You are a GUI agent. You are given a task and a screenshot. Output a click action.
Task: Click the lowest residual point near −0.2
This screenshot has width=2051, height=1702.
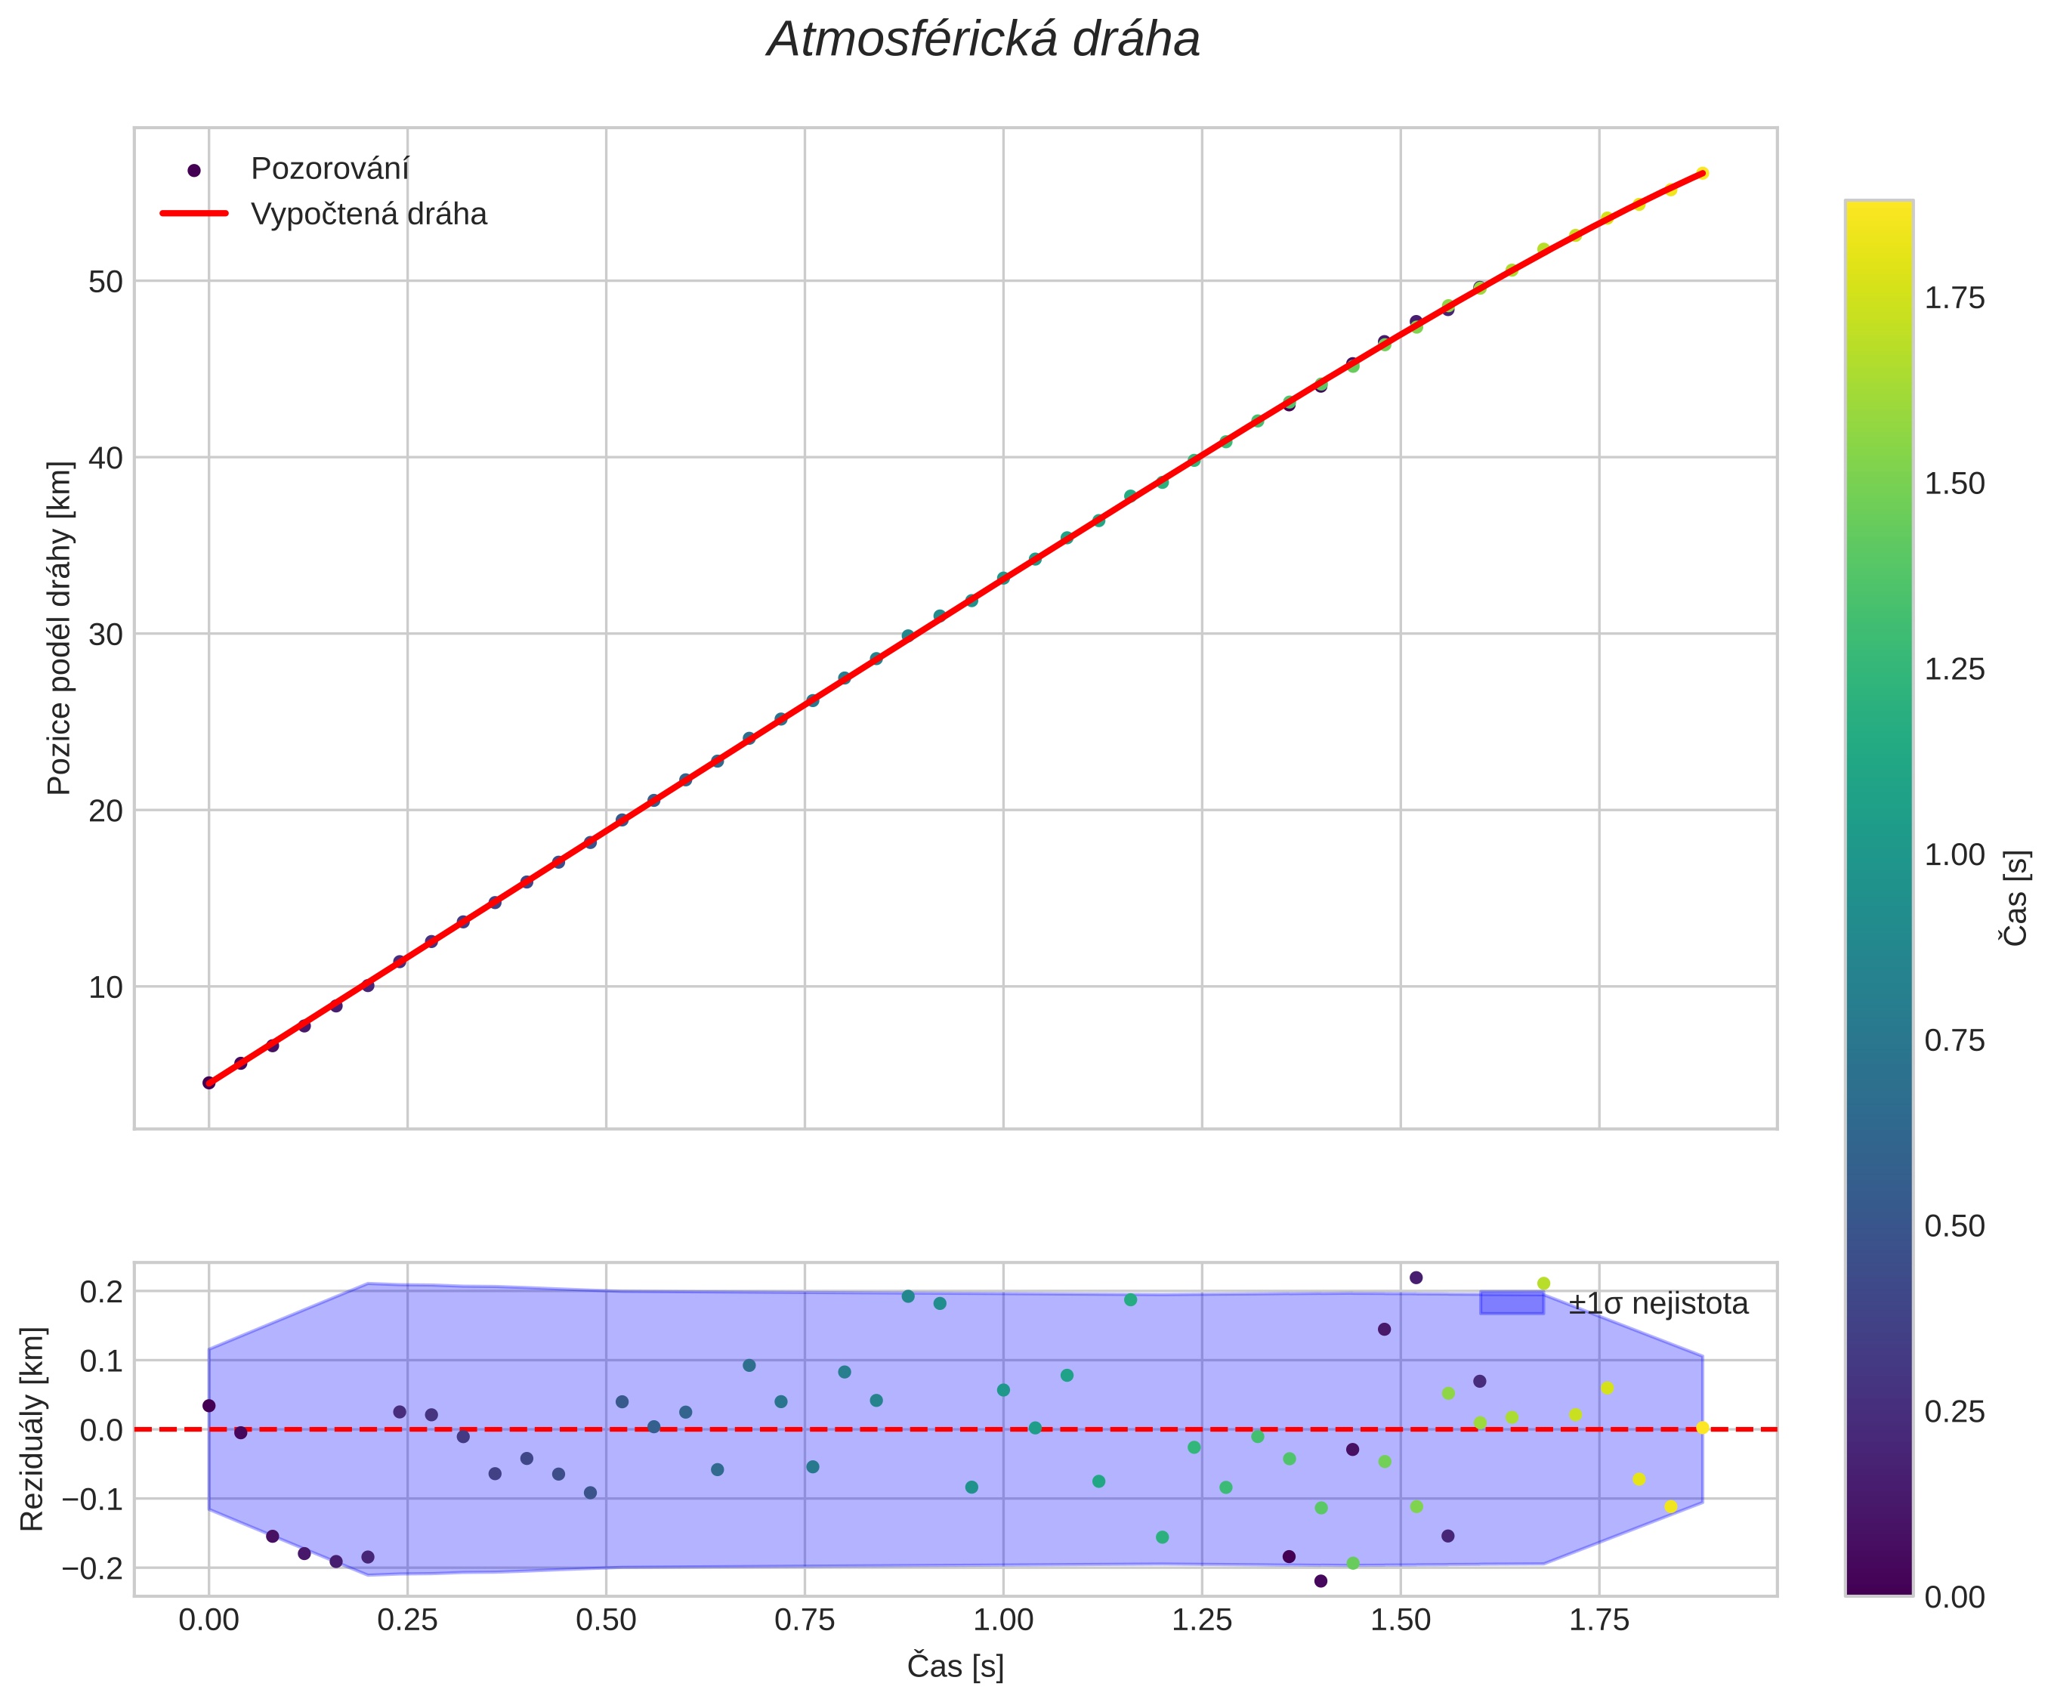click(x=1320, y=1581)
